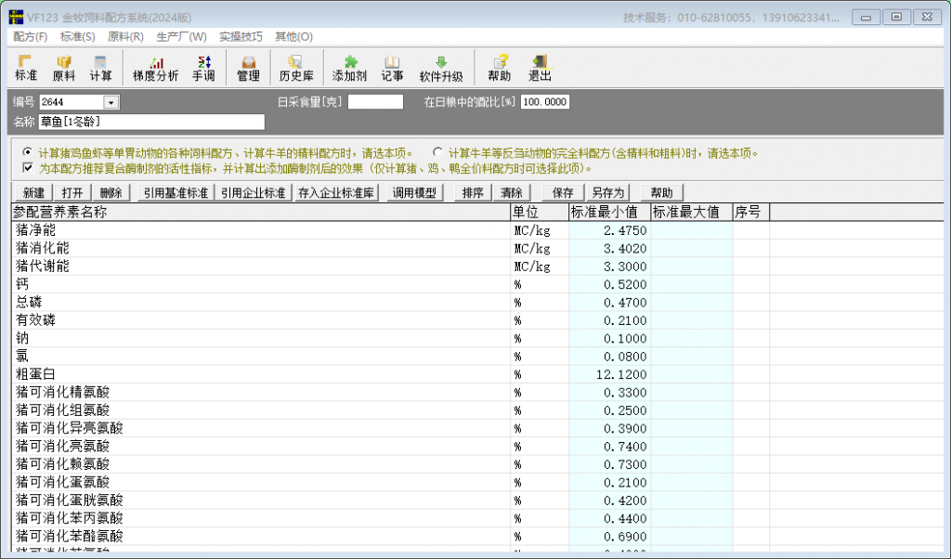Open the 历史库 history library

point(299,68)
